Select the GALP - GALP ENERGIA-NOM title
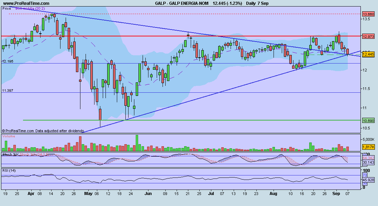 click(x=182, y=3)
